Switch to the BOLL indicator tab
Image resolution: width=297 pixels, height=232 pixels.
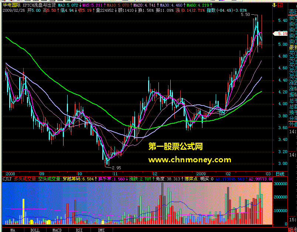35,230
